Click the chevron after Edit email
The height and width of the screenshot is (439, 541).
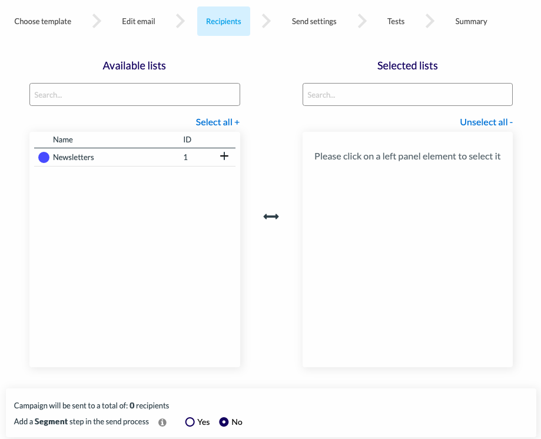point(181,21)
